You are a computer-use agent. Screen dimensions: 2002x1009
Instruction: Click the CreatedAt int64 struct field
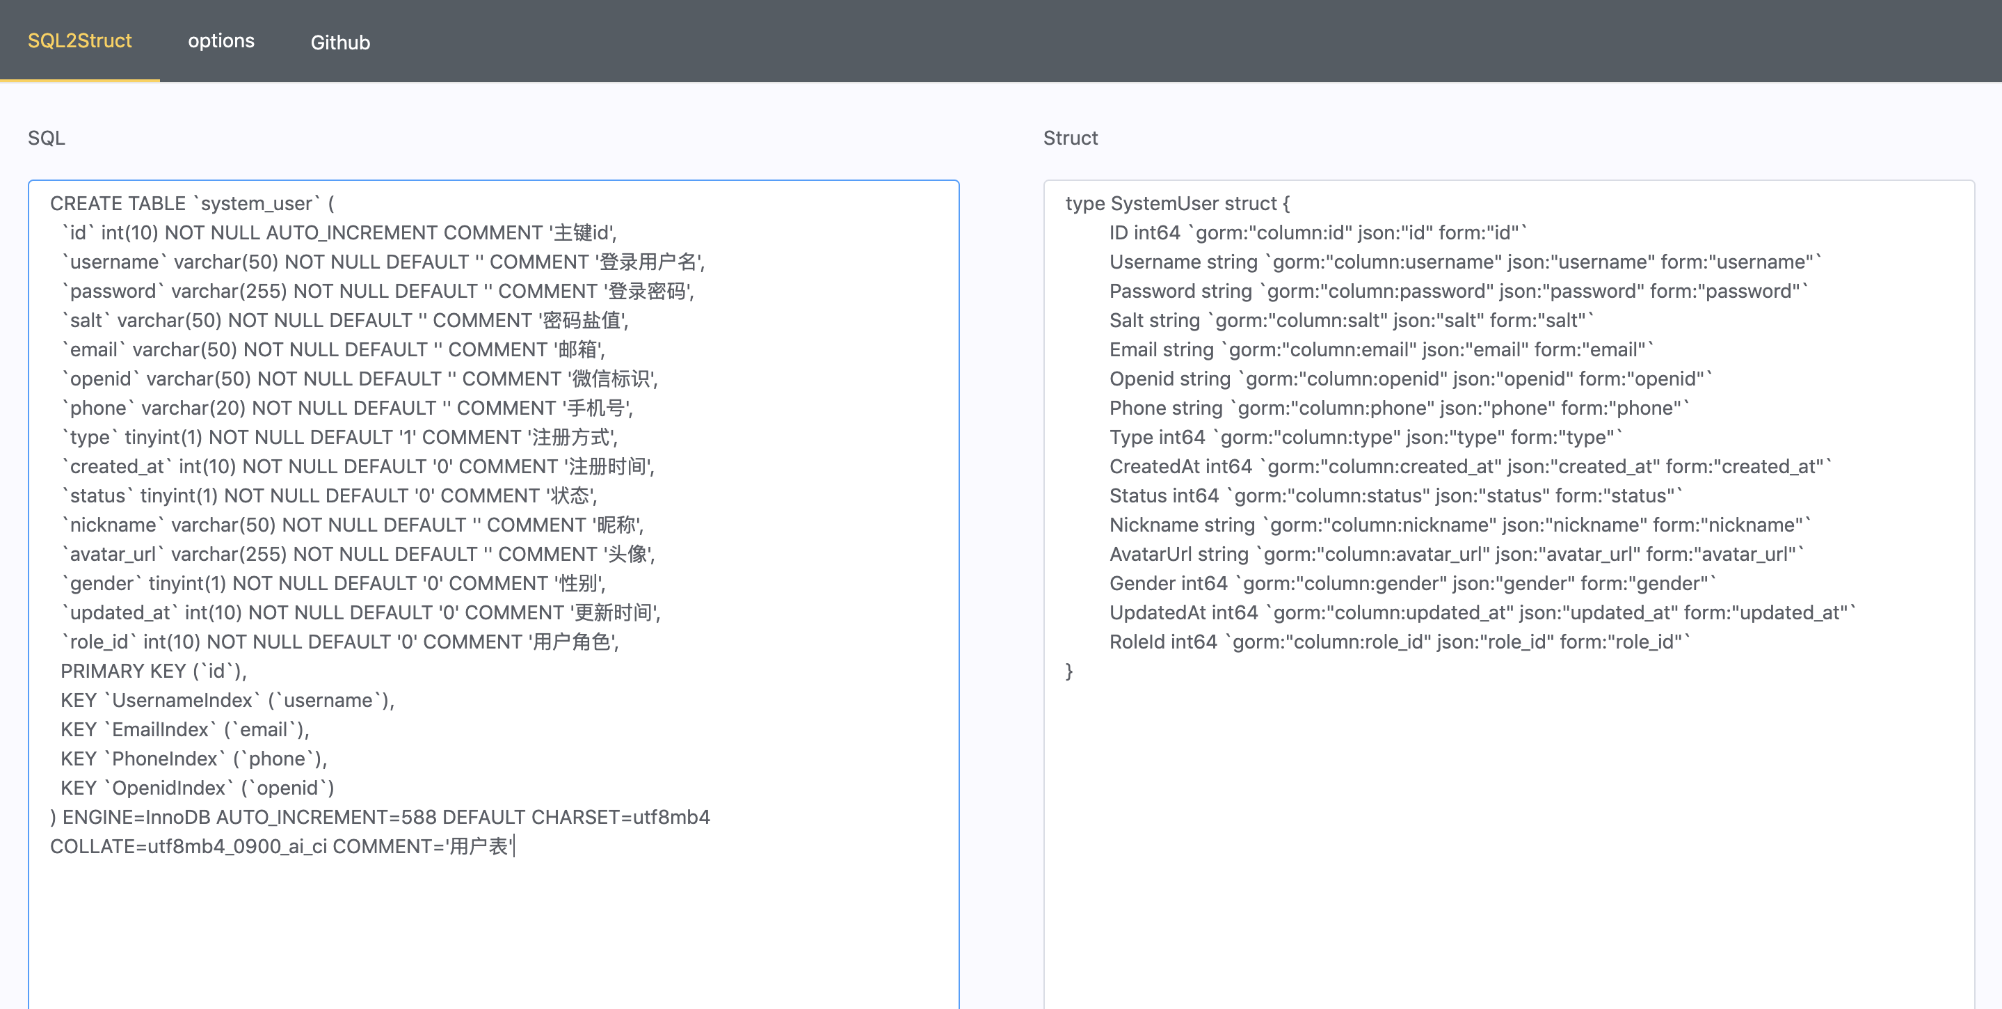pos(1469,466)
